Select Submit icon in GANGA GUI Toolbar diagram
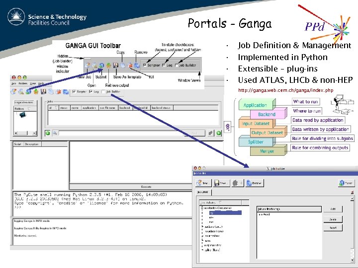Image resolution: width=358 pixels, height=268 pixels. (101, 66)
